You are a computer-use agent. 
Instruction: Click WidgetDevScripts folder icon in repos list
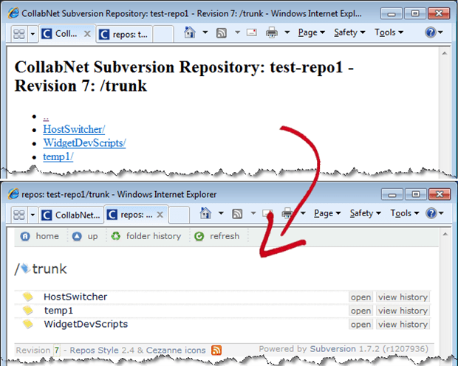28,324
